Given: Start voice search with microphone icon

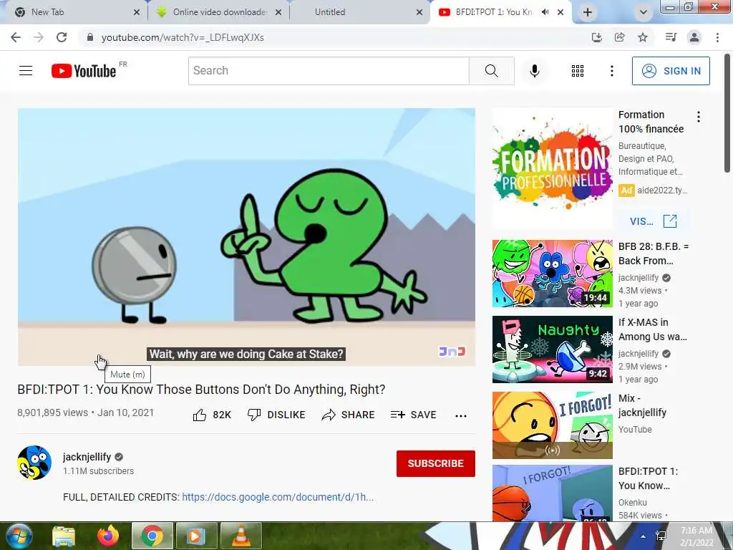Looking at the screenshot, I should click(x=535, y=71).
